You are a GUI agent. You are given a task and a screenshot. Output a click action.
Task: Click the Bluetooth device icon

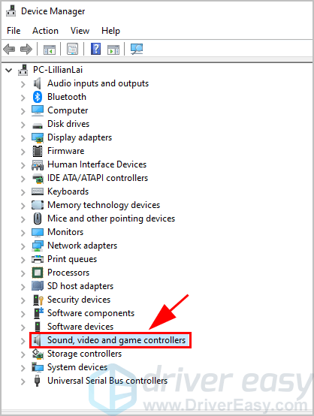tap(38, 97)
